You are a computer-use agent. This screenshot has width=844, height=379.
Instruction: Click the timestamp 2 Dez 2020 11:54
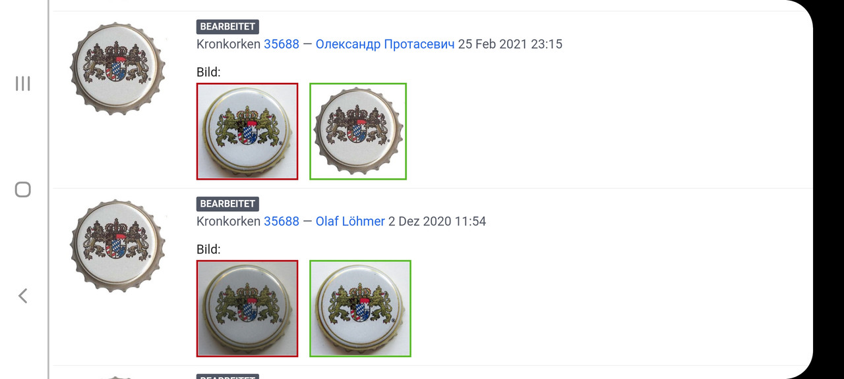pyautogui.click(x=437, y=221)
